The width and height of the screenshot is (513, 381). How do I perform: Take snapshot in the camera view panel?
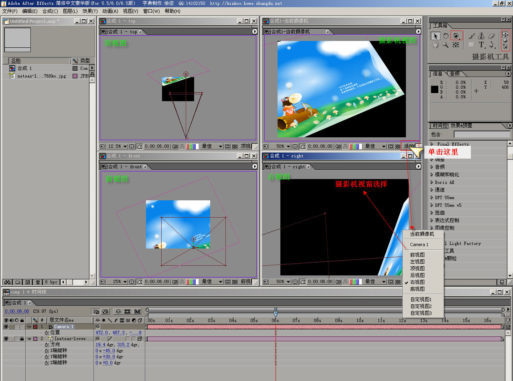pos(338,147)
